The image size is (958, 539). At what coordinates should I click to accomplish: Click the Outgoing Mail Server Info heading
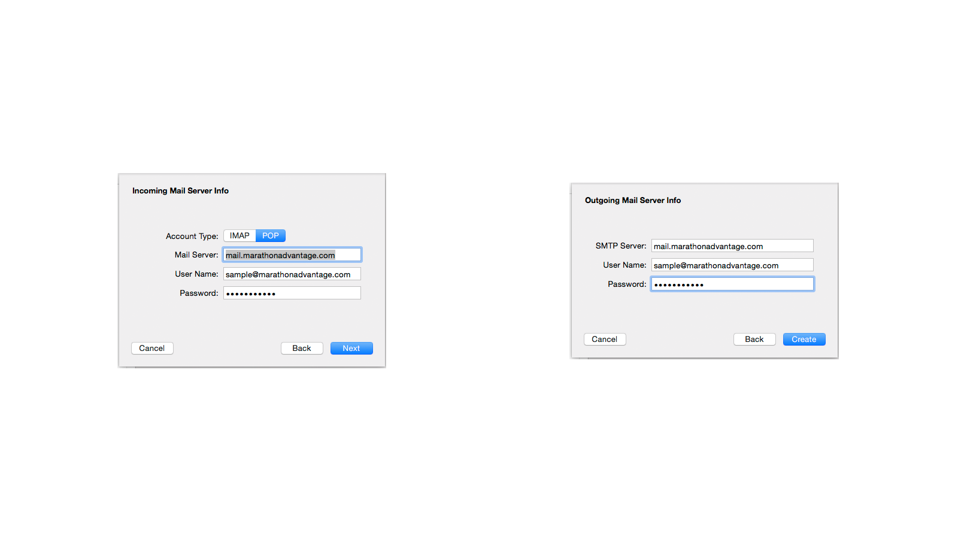pos(633,201)
